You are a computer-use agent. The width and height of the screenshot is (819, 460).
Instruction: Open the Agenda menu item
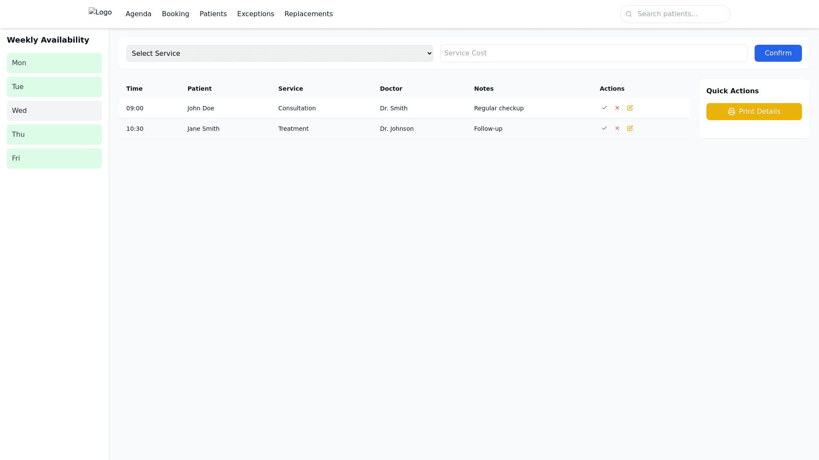(138, 14)
